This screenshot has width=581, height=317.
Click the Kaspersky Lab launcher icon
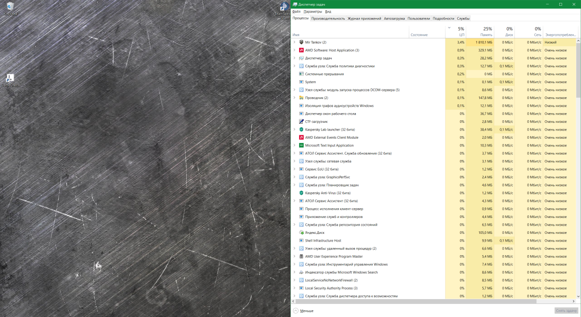[x=301, y=130]
